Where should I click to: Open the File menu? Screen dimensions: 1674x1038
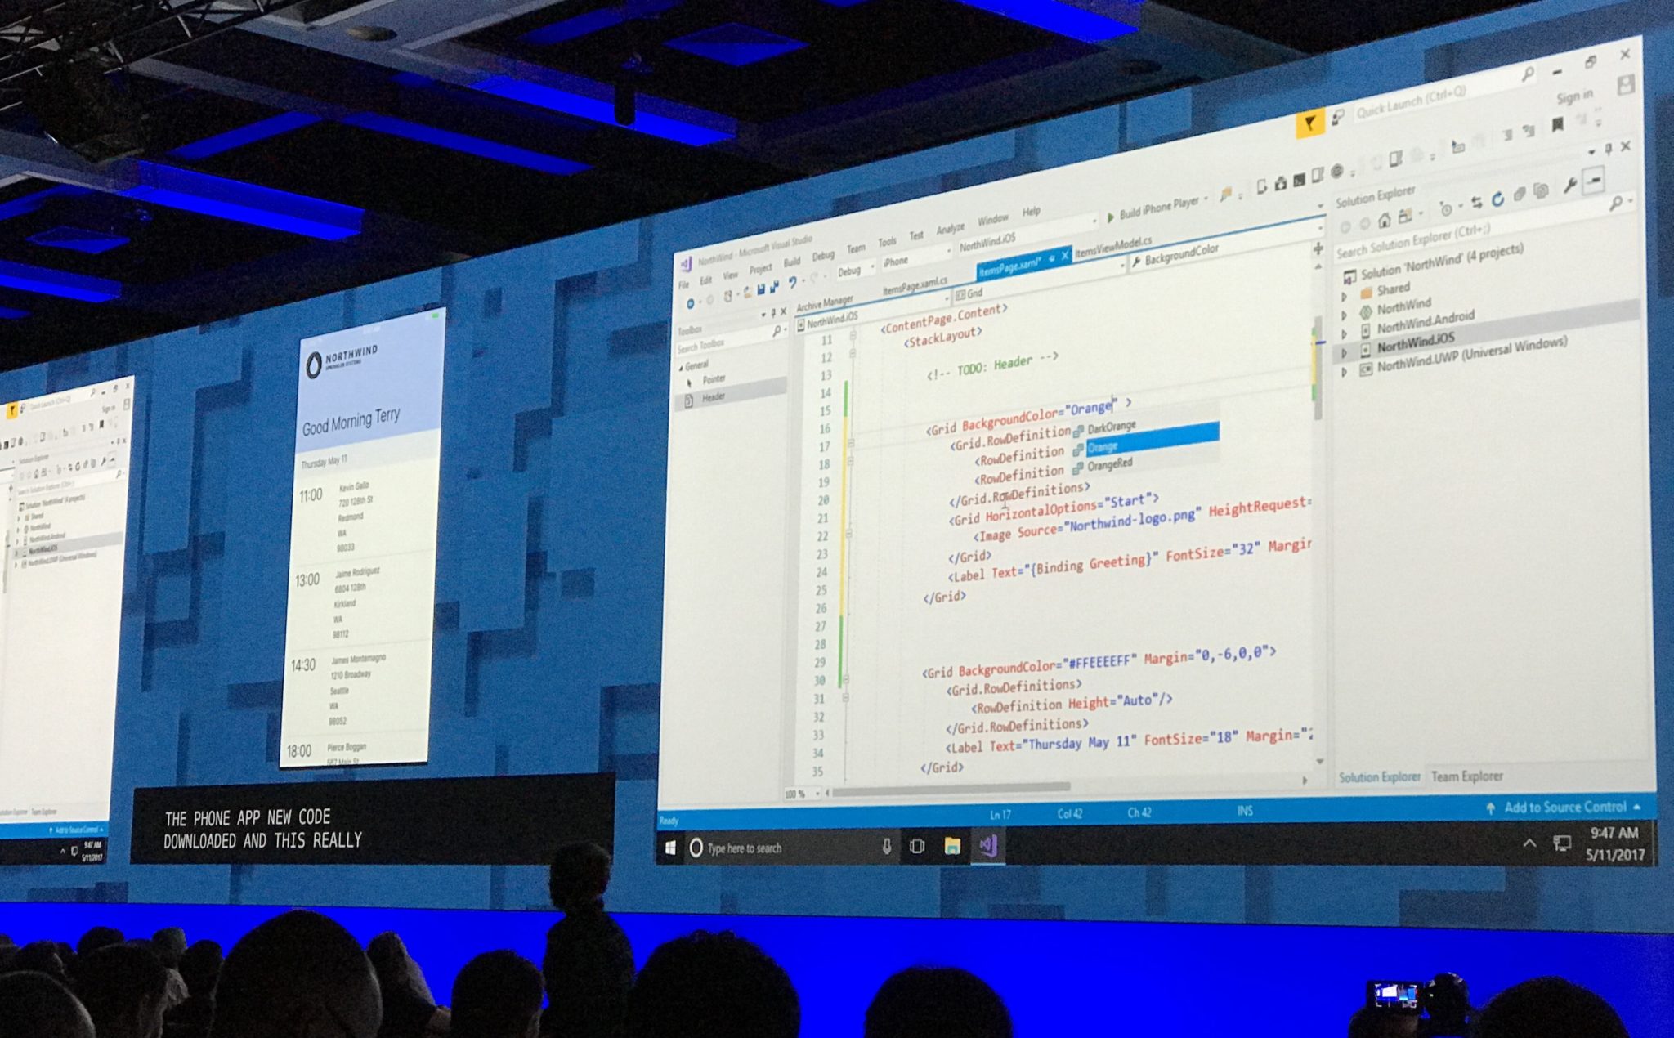[x=684, y=284]
